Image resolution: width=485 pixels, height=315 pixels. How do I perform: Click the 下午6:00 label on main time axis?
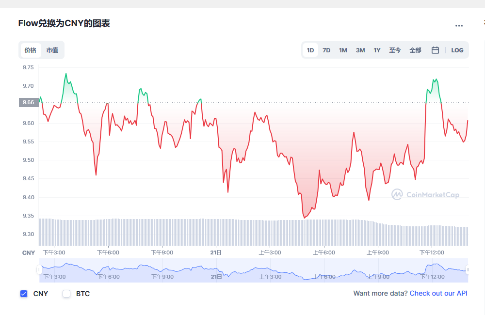pos(108,252)
